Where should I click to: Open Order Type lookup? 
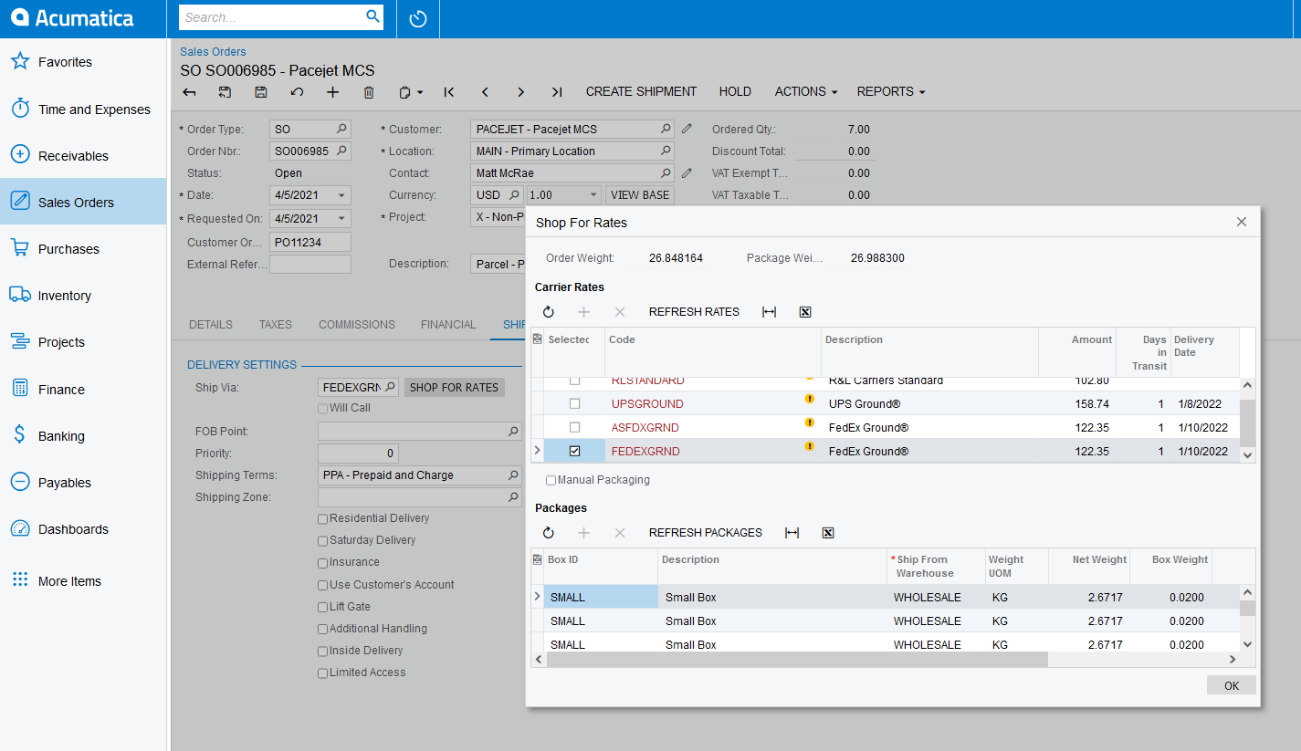click(x=341, y=130)
